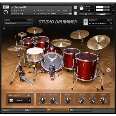116x116 pixels.
Task: Play the 04 8th Hat groove
Action: point(86,22)
